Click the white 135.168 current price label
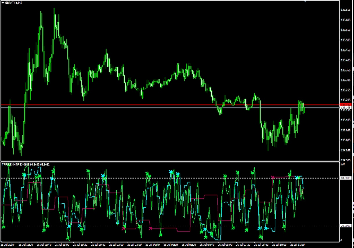Image resolution: width=354 pixels, height=248 pixels. point(345,108)
